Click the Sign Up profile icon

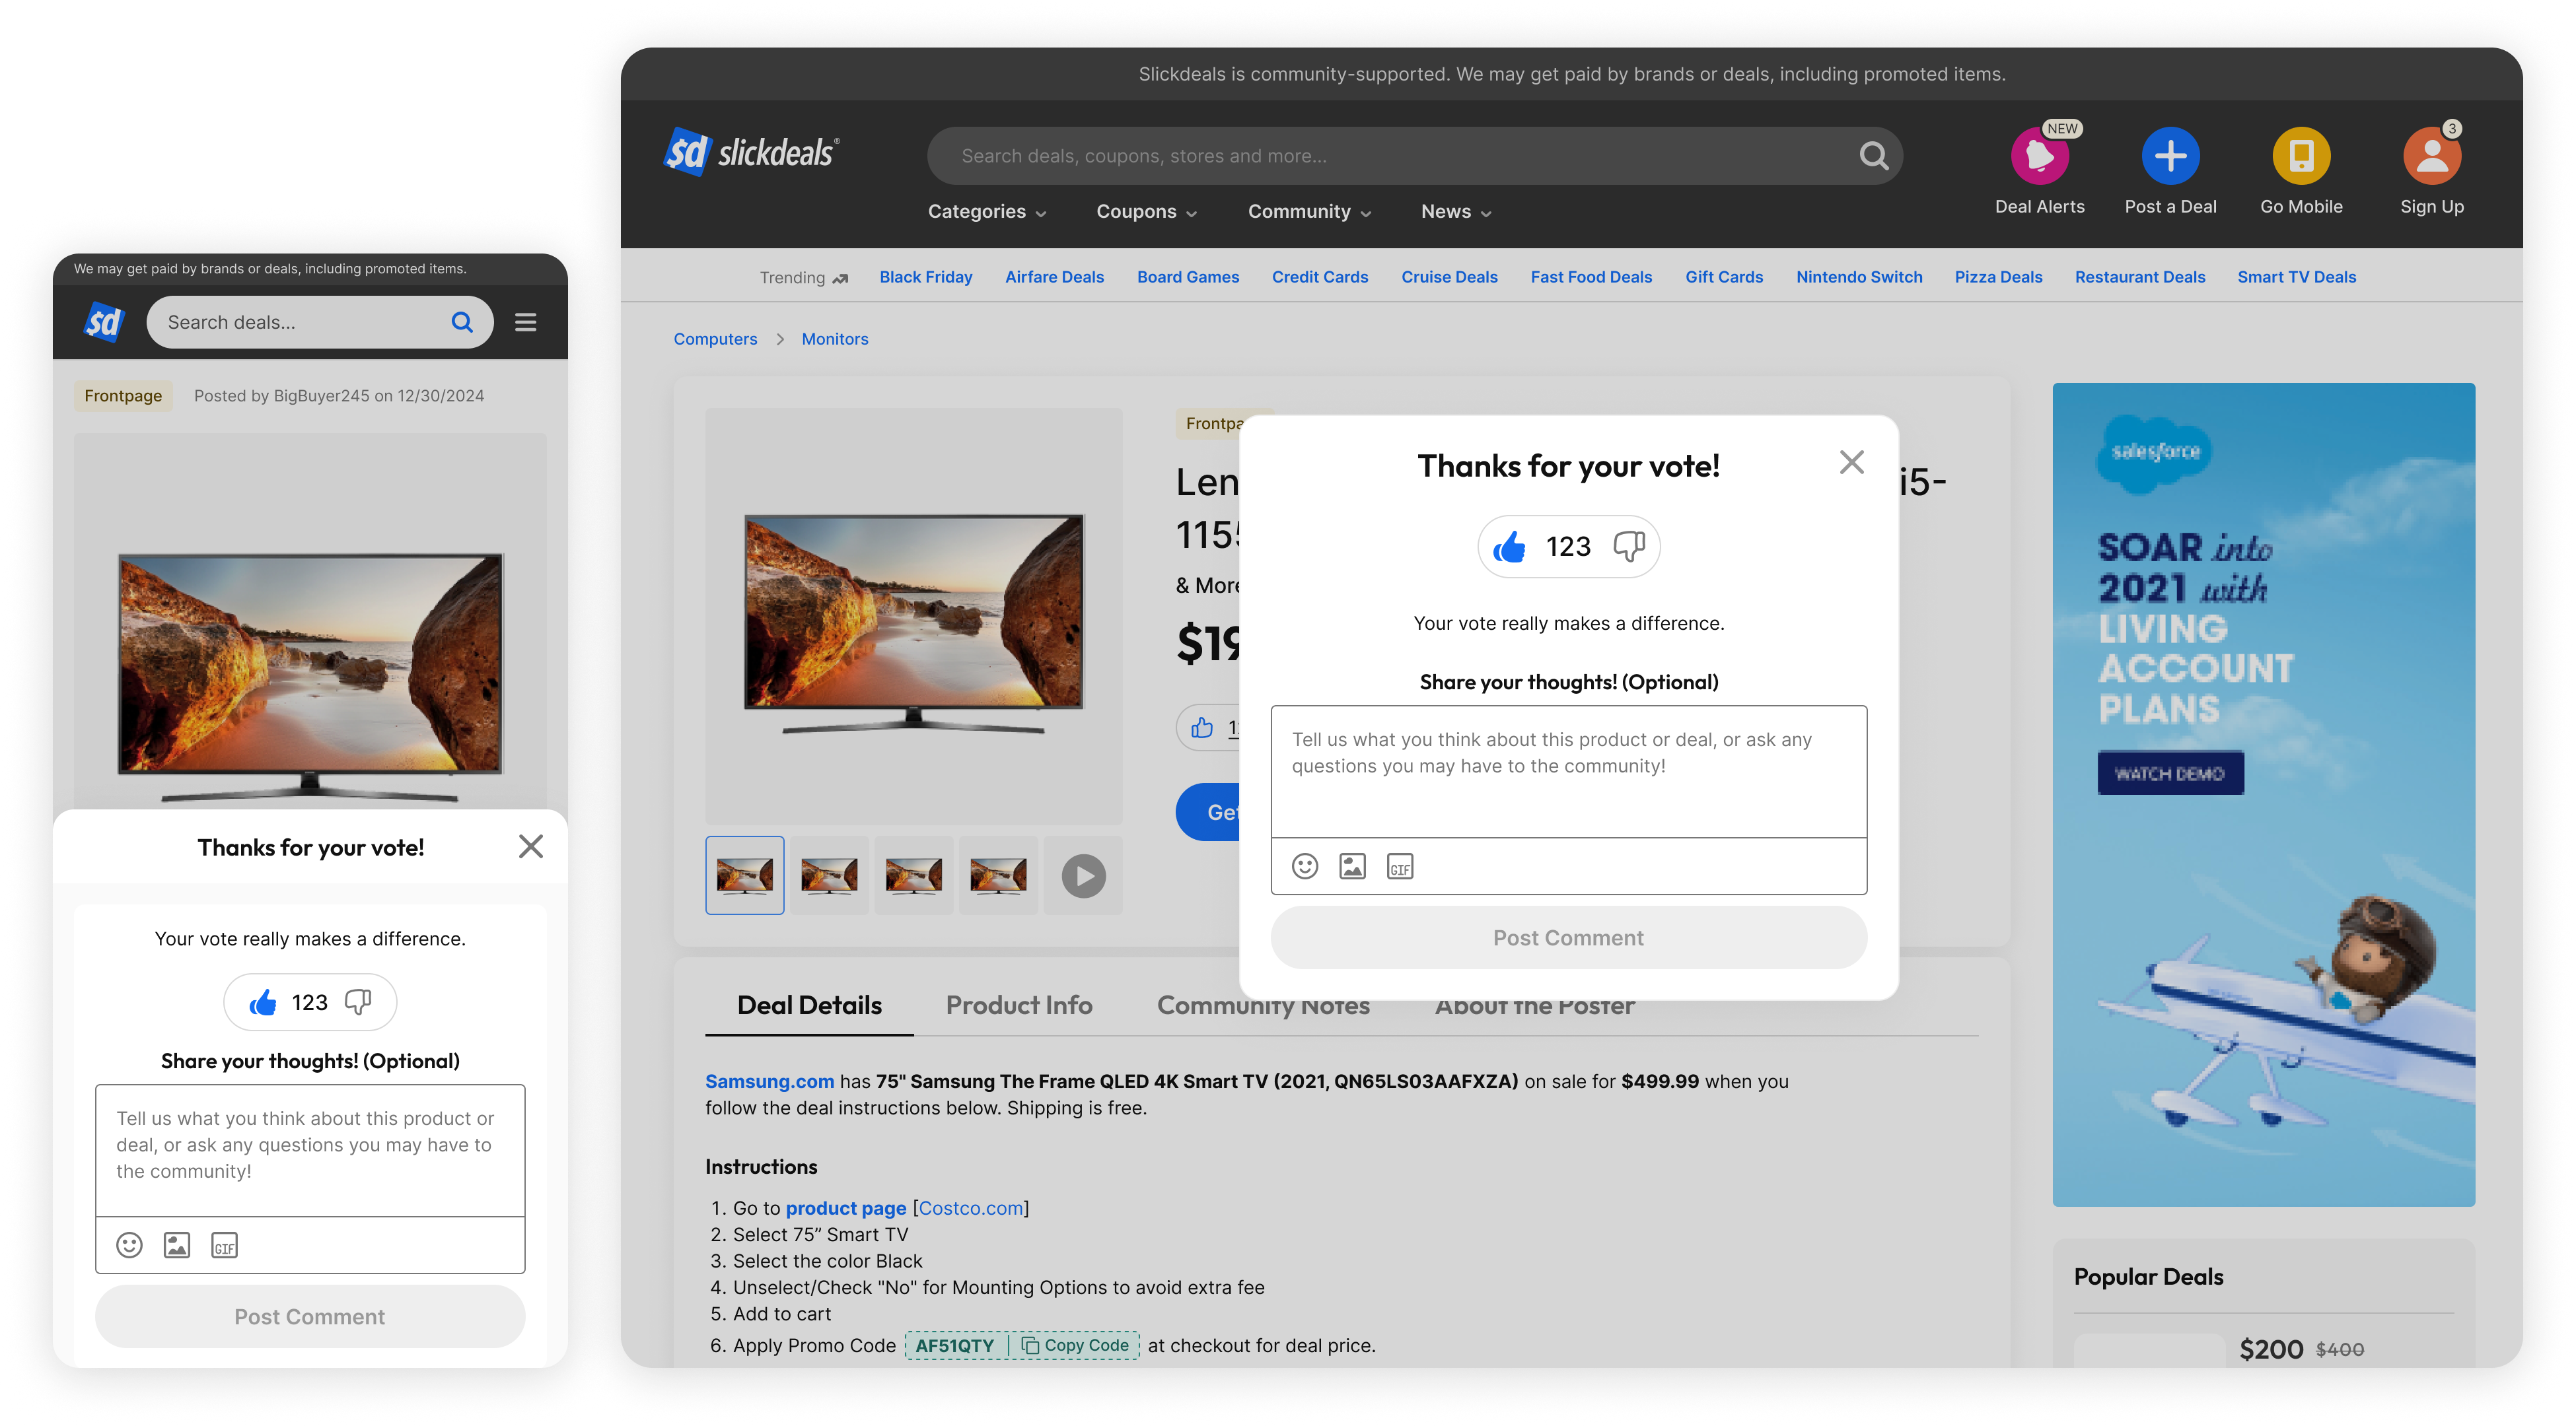pyautogui.click(x=2431, y=156)
